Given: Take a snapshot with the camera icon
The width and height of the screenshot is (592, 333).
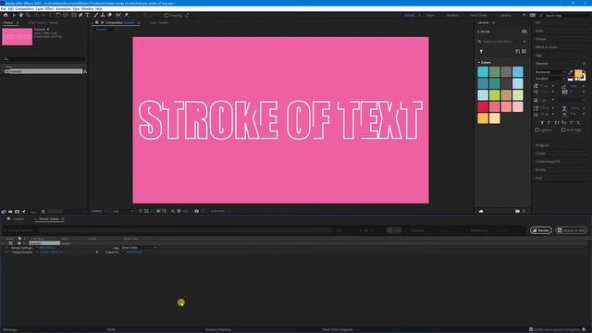Looking at the screenshot, I should click(x=196, y=211).
